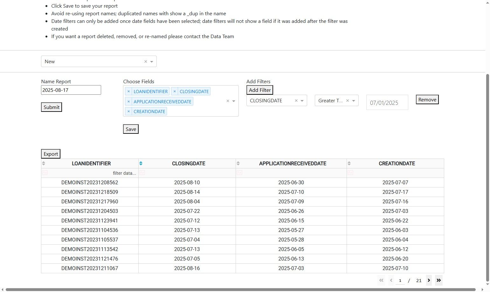This screenshot has width=490, height=292.
Task: Remove the CLOSINGDATE field tag
Action: click(175, 92)
